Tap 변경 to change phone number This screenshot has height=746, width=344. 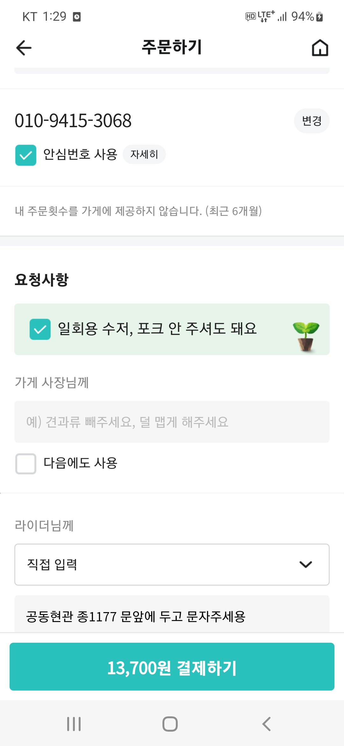point(312,121)
